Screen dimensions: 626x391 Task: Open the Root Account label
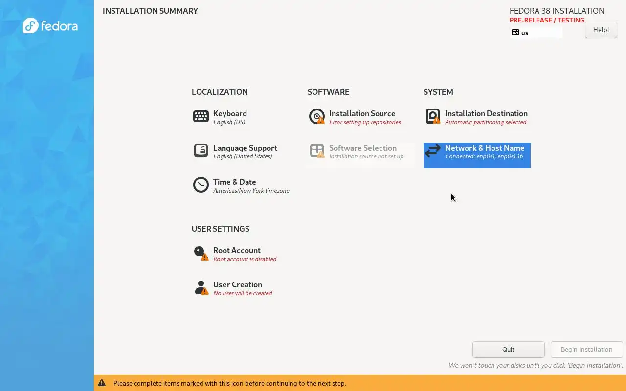tap(237, 250)
